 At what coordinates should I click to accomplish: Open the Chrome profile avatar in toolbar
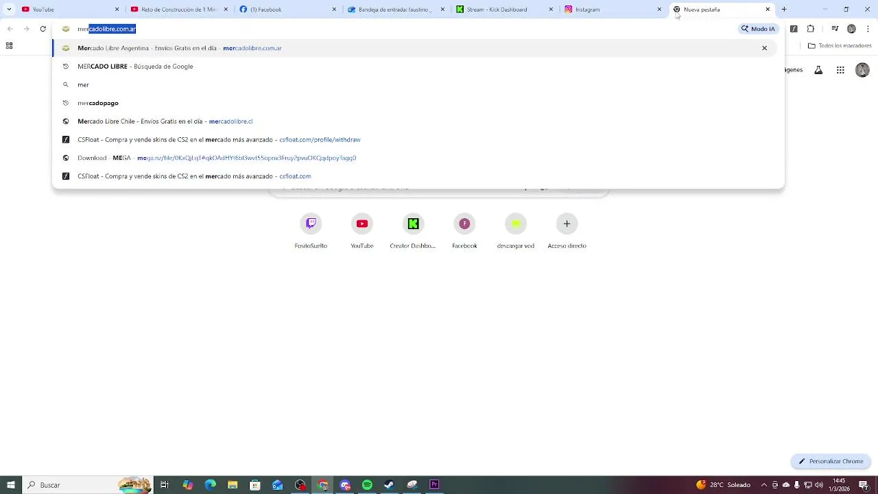(851, 29)
